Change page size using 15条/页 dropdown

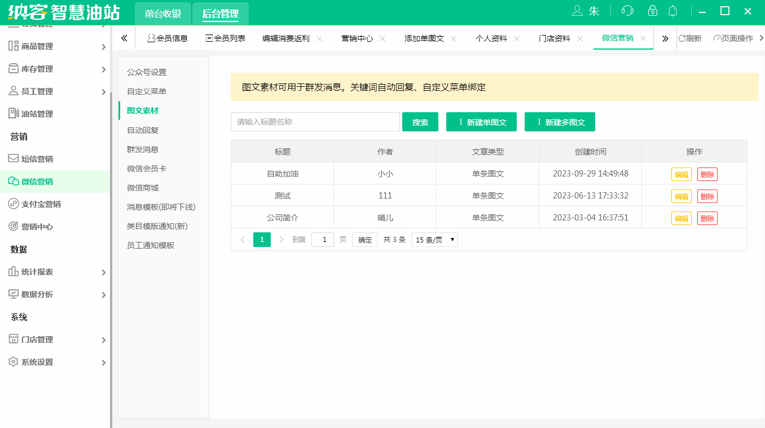434,239
